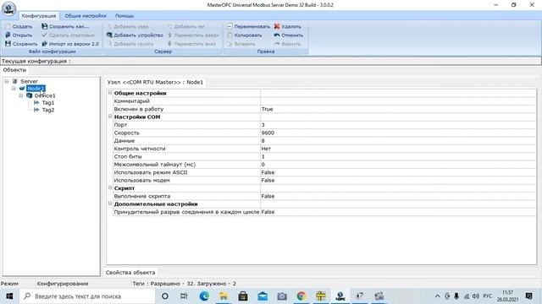The height and width of the screenshot is (304, 542).
Task: Toggle Включен в работу True value
Action: (x=398, y=109)
